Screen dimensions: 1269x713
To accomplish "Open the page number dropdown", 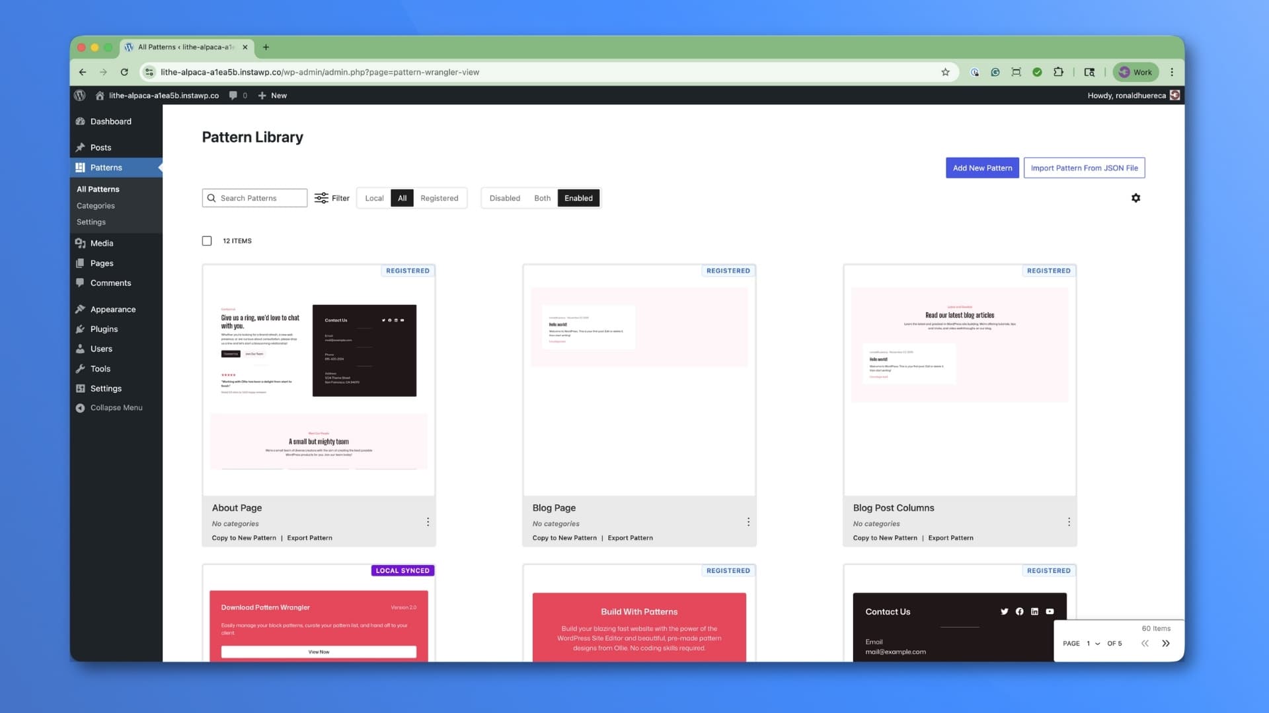I will (1093, 644).
